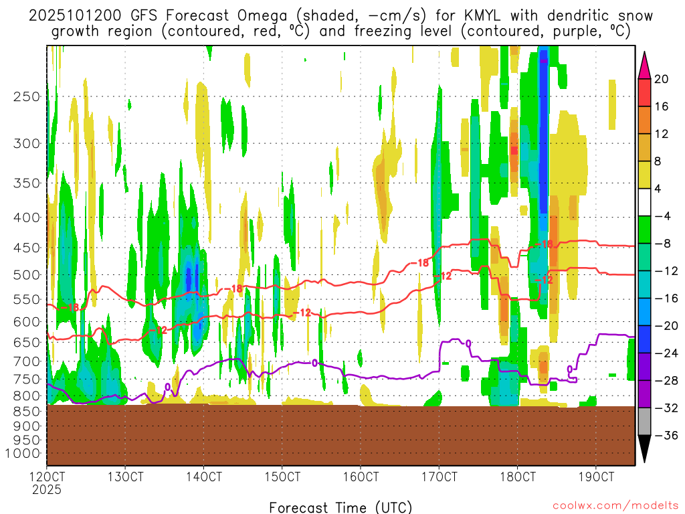Click the 500 pressure level label
This screenshot has width=685, height=514.
click(27, 275)
